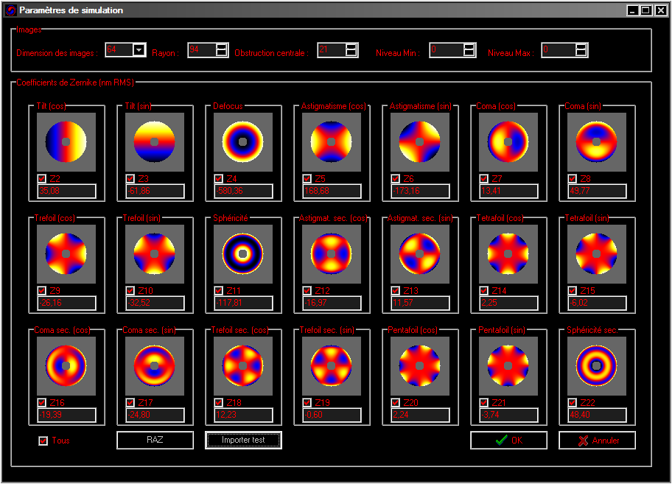672x484 pixels.
Task: Click the Obstruction centrale field 21
Action: coord(332,50)
